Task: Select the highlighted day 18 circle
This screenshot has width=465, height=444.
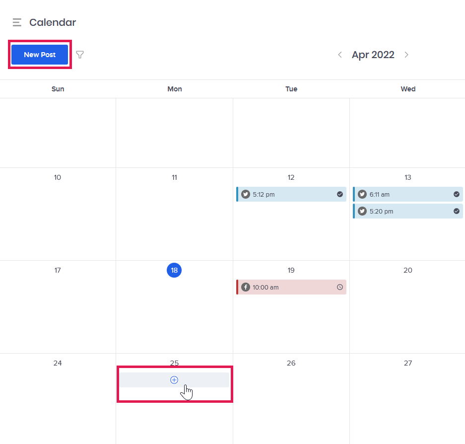Action: (x=174, y=270)
